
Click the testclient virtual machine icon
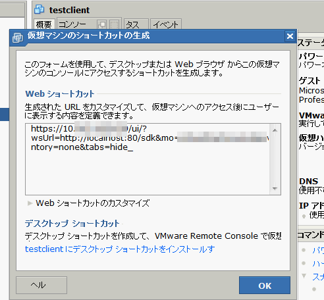[x=40, y=10]
